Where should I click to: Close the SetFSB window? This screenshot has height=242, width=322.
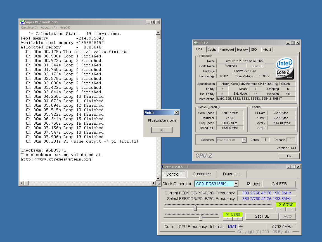point(298,167)
